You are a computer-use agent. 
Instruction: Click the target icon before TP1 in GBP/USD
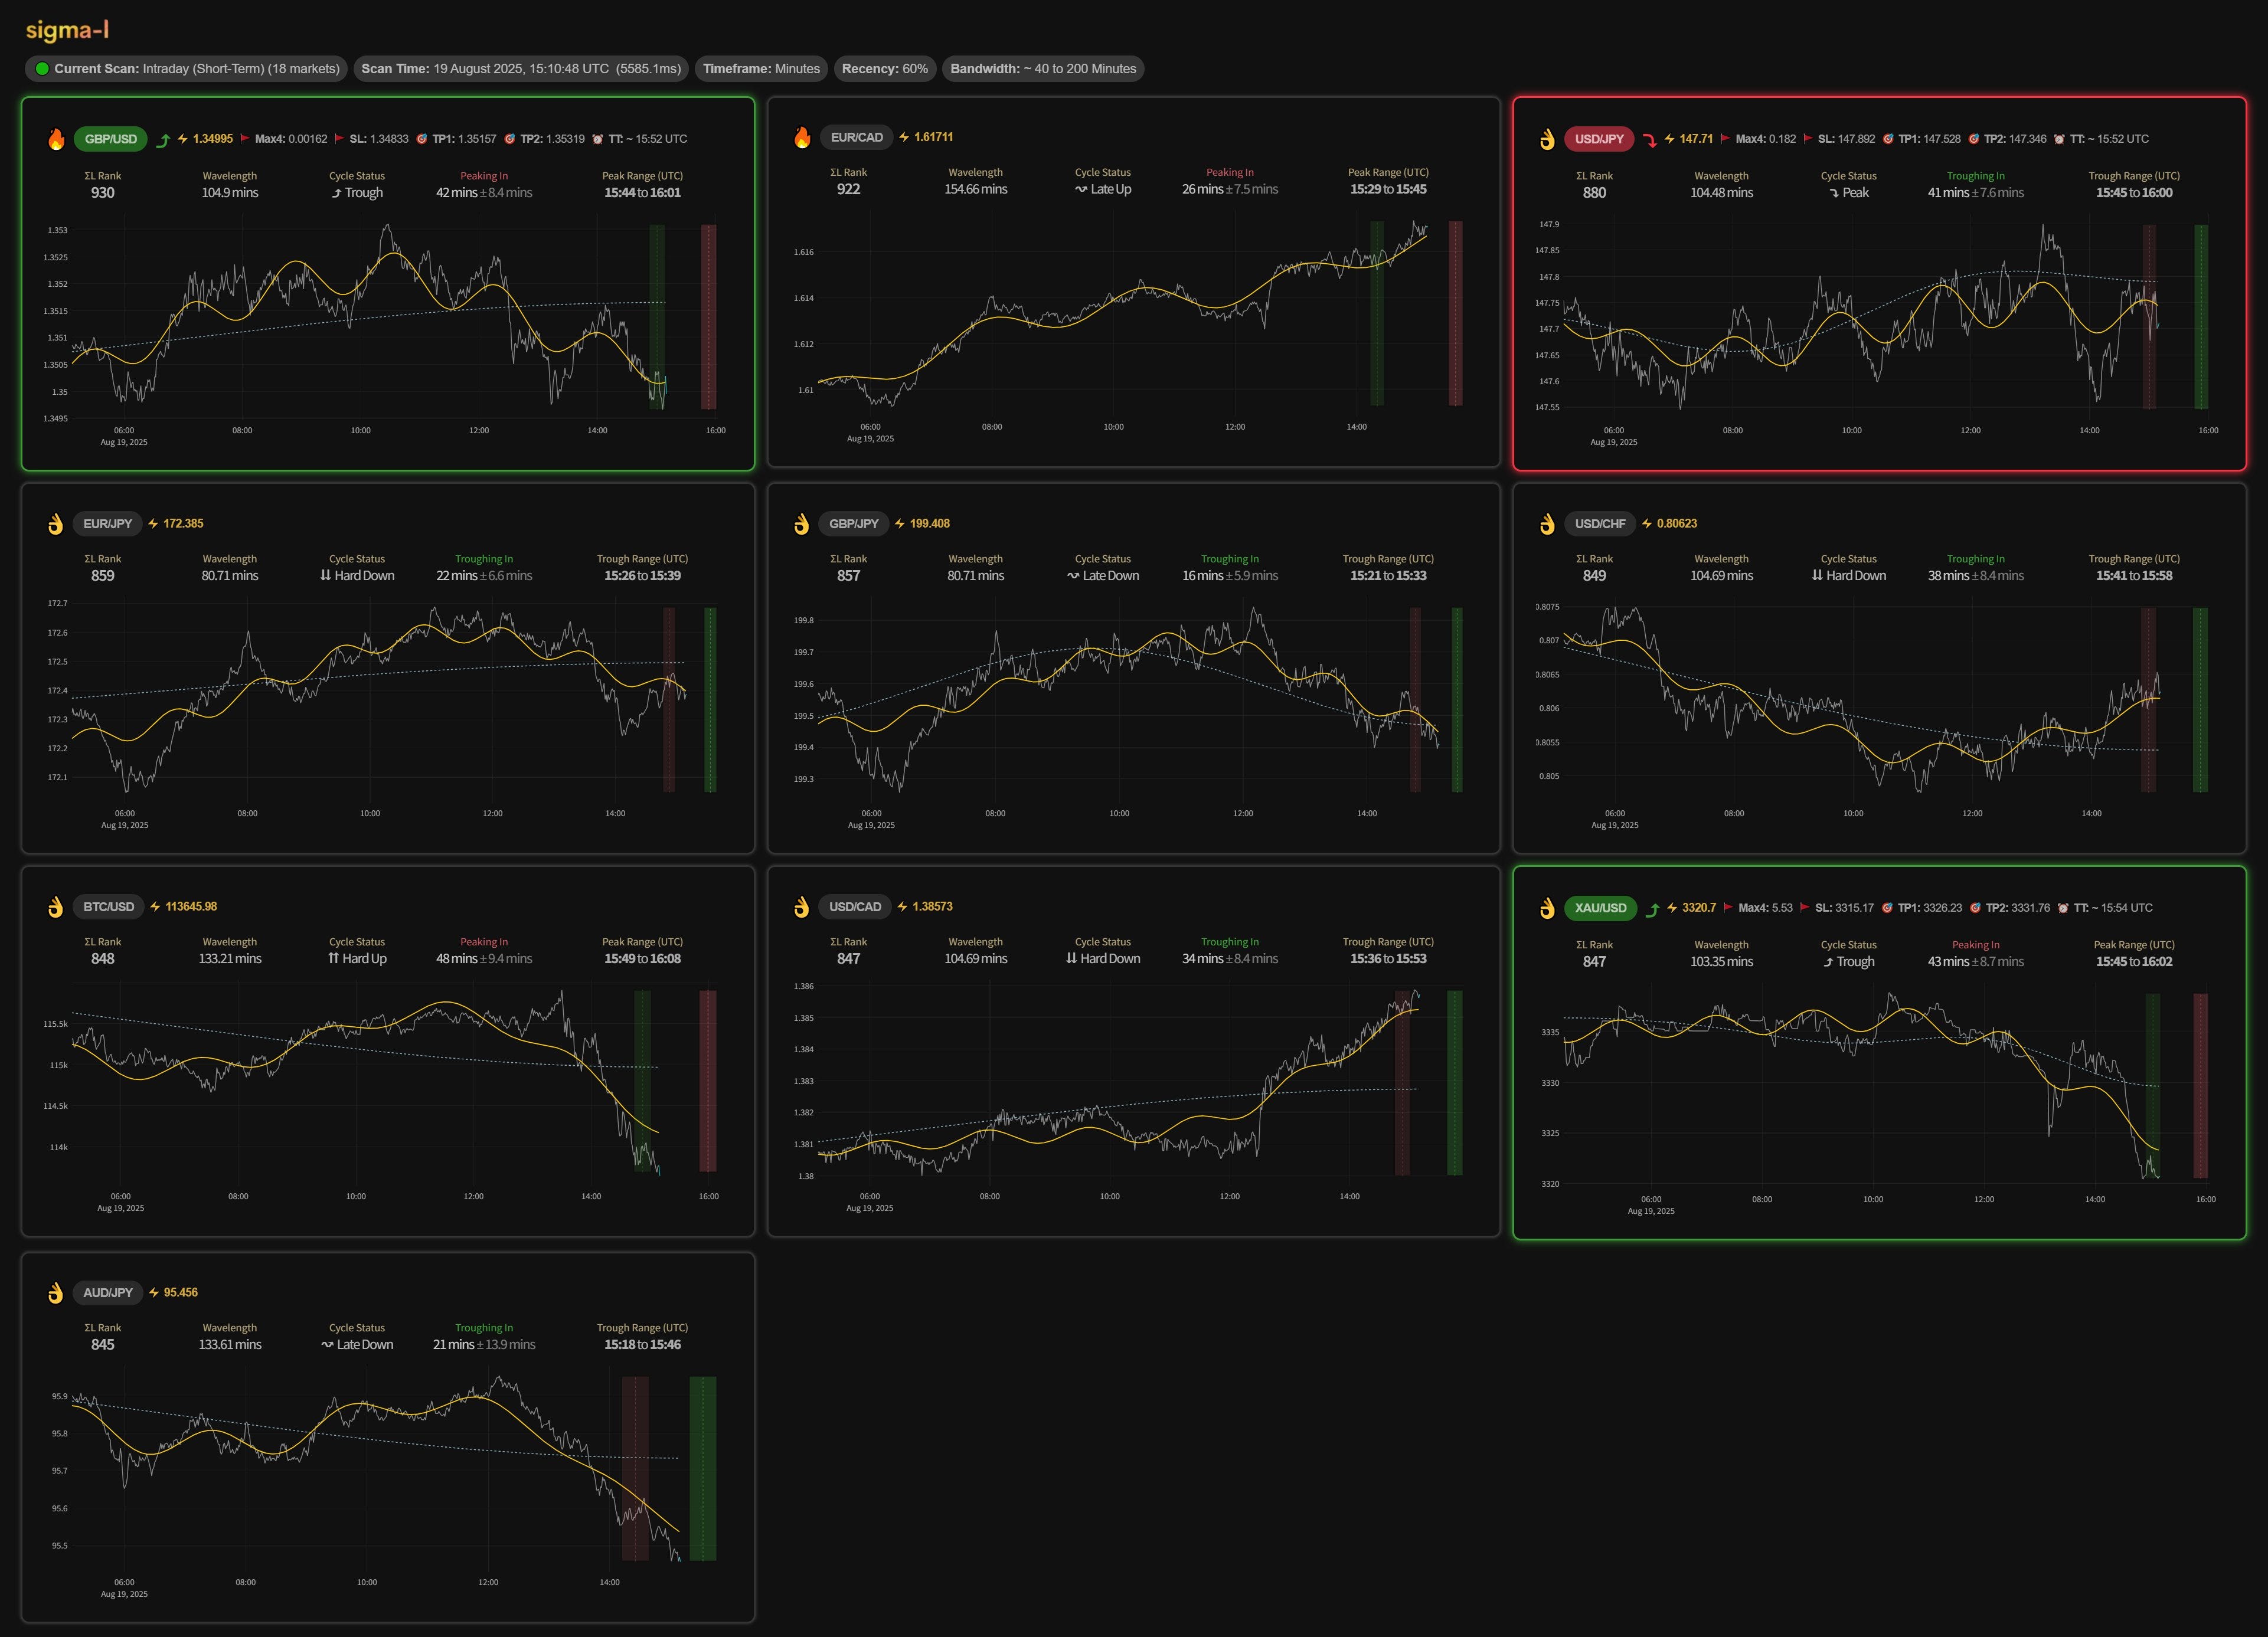click(x=421, y=139)
